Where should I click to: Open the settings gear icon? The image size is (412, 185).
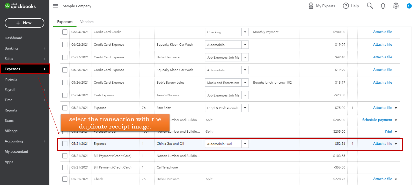(396, 6)
